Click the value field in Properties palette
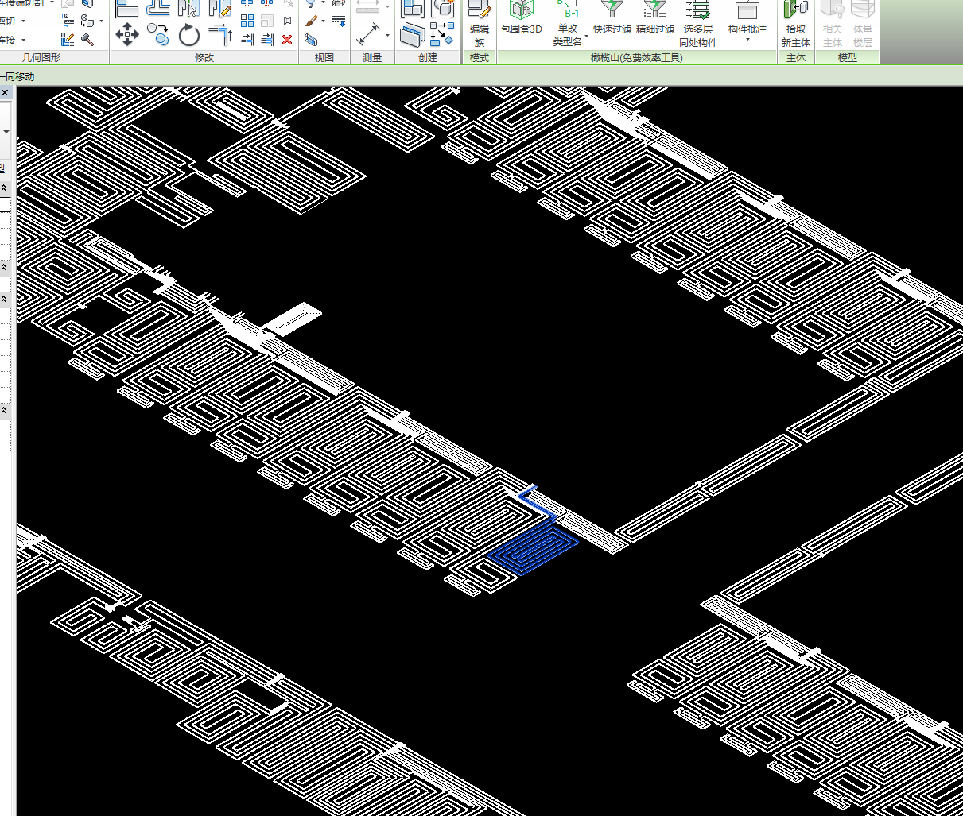 point(5,205)
